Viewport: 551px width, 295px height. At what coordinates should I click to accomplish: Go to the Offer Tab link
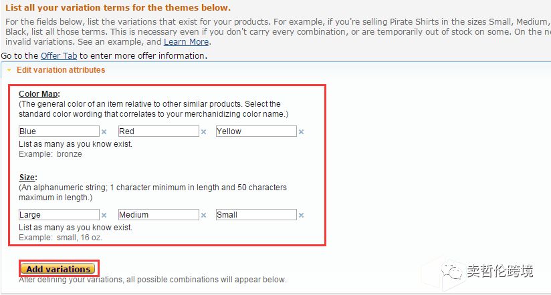[x=59, y=56]
